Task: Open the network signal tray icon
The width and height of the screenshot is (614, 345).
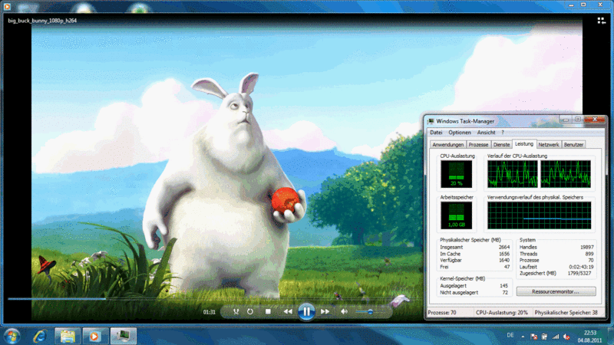Action: [x=555, y=337]
